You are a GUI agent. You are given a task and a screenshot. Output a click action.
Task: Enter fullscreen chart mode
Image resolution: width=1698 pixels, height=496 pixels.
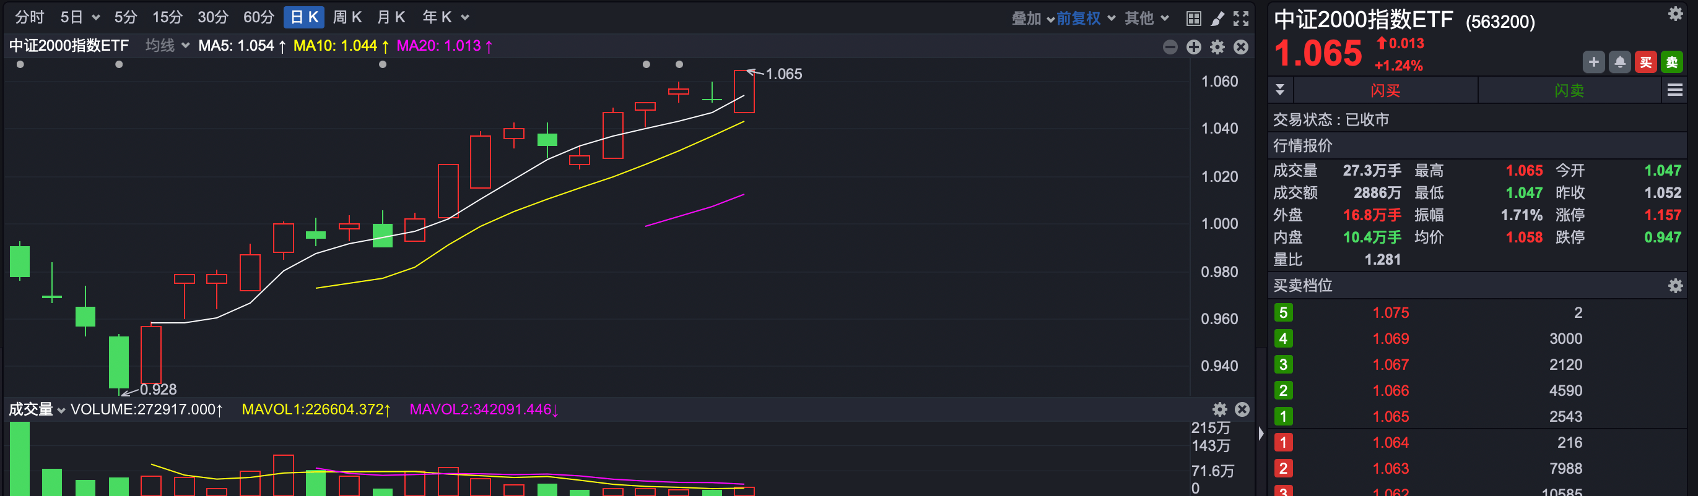tap(1241, 19)
